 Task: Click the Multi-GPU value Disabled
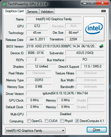65,114
